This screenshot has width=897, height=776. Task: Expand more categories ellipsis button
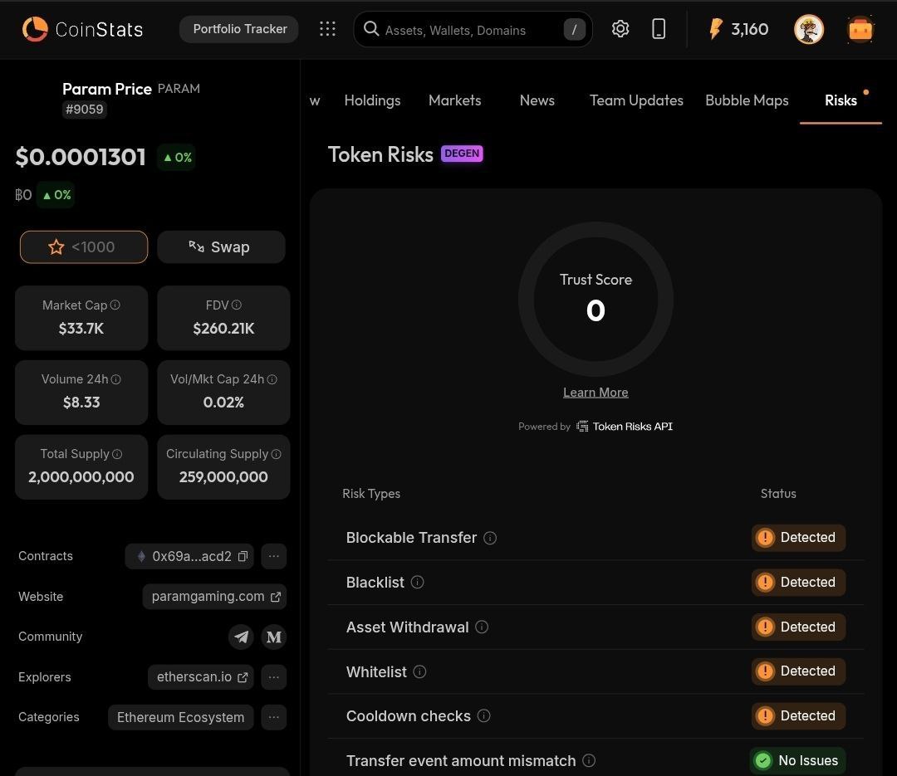[x=274, y=717]
